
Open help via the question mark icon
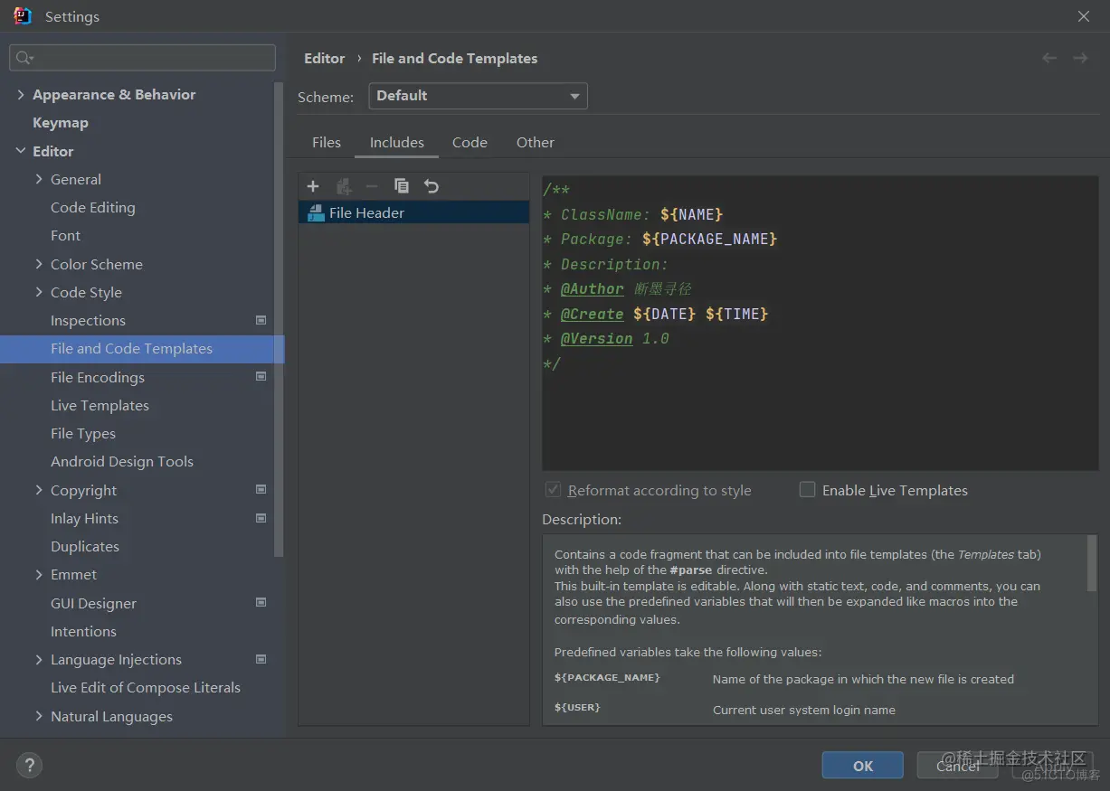pyautogui.click(x=29, y=767)
